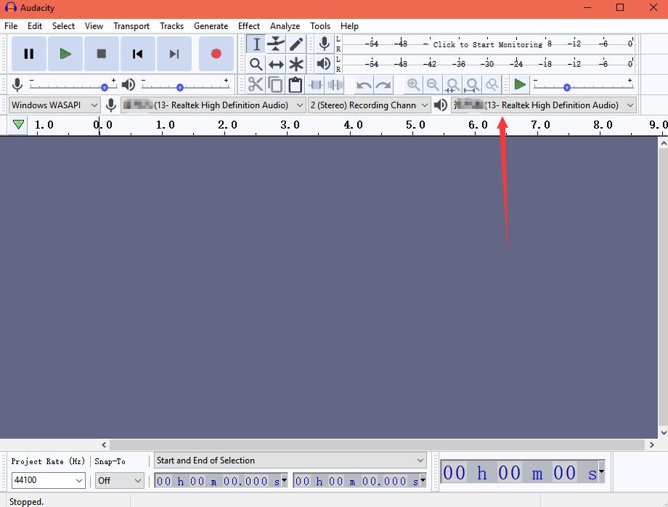
Task: Select the Envelope tool
Action: [x=276, y=44]
